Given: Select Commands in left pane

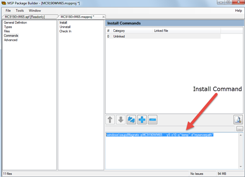Looking at the screenshot, I should tap(11, 36).
